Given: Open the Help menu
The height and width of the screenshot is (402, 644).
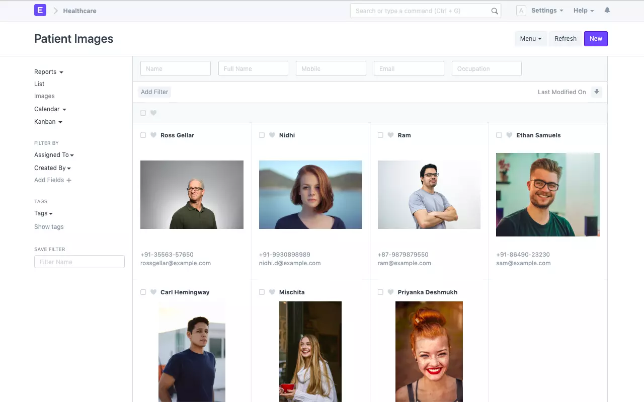Looking at the screenshot, I should click(583, 10).
